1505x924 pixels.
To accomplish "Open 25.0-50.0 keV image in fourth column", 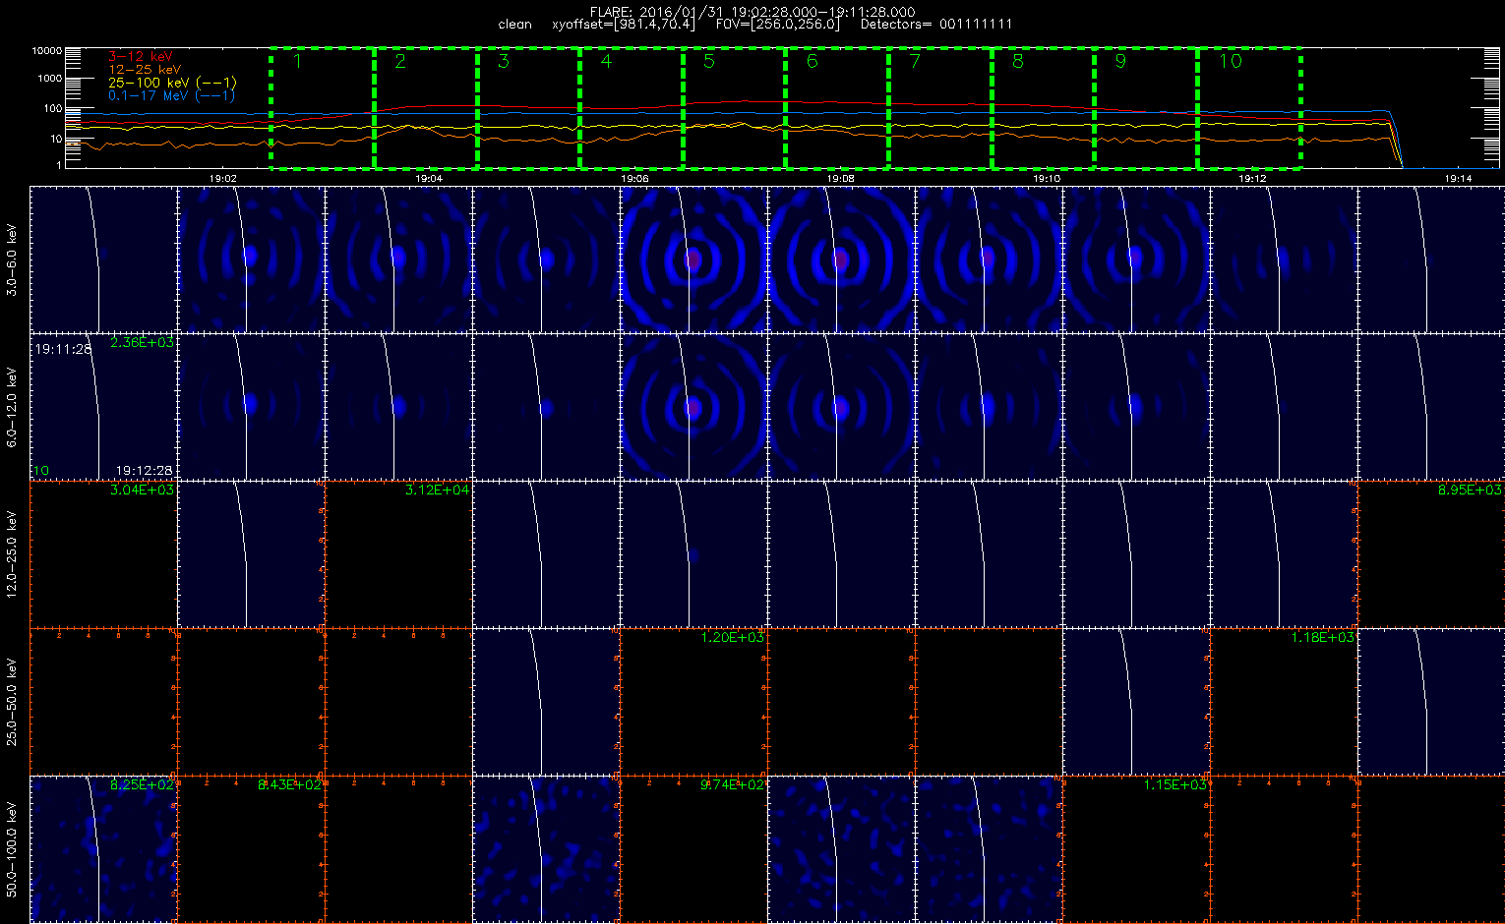I will point(546,701).
